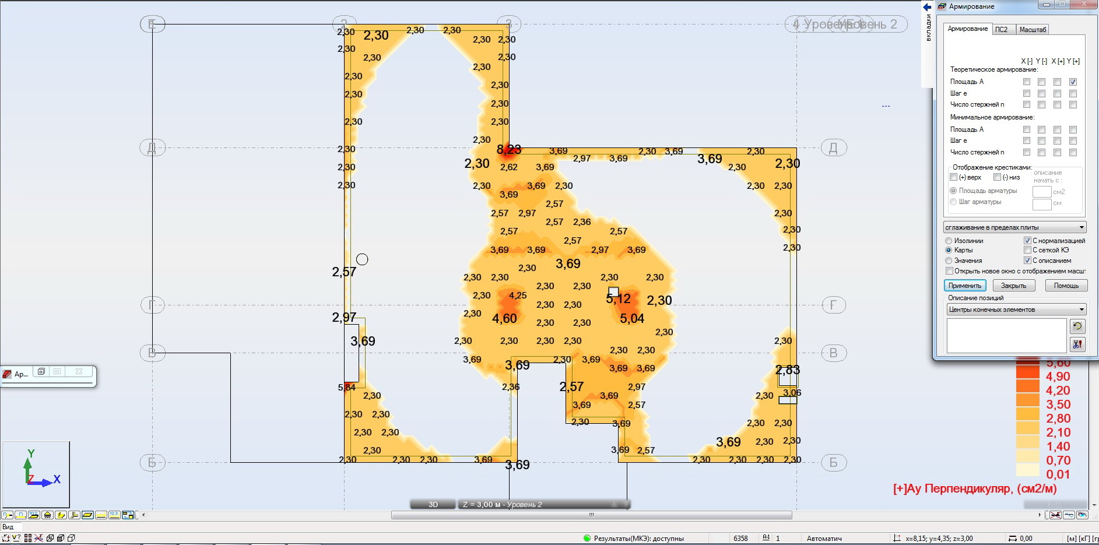This screenshot has width=1099, height=545.
Task: Click the 3D view button
Action: click(433, 504)
